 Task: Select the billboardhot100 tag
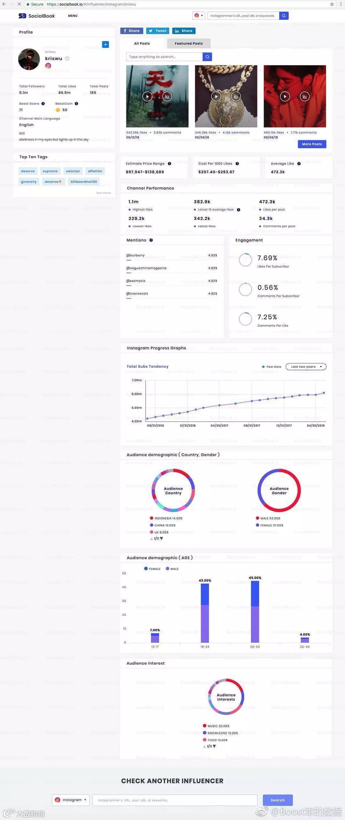[x=84, y=182]
